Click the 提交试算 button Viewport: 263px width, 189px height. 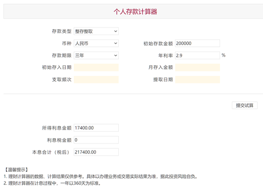[x=245, y=105]
